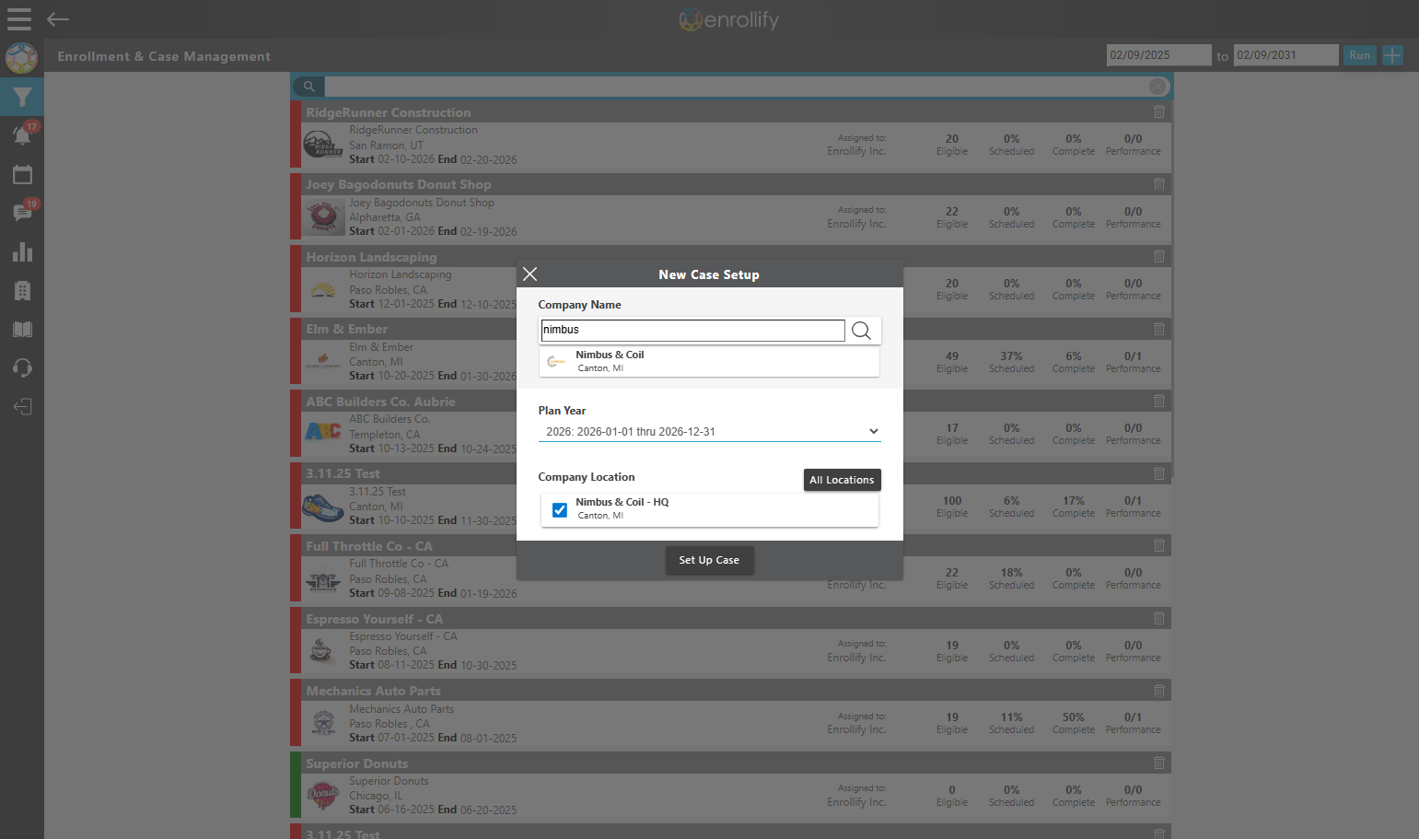Click trash icon for Mechanics Auto Parts case

[1159, 690]
